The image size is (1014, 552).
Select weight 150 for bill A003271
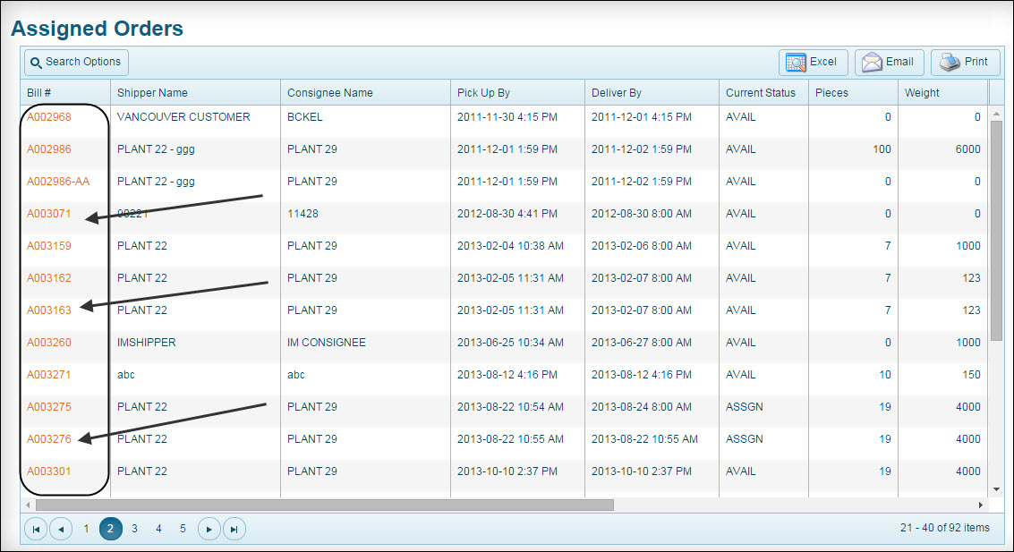pos(971,375)
